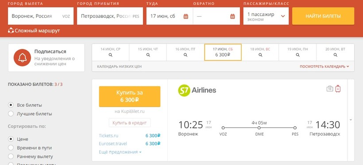Image resolution: width=363 pixels, height=165 pixels.
Task: Select the Лучшие билеты radio button
Action: pos(11,114)
